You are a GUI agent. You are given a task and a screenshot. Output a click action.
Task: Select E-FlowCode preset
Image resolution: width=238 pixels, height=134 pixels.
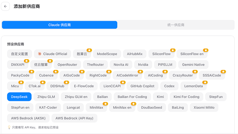(x=84, y=86)
